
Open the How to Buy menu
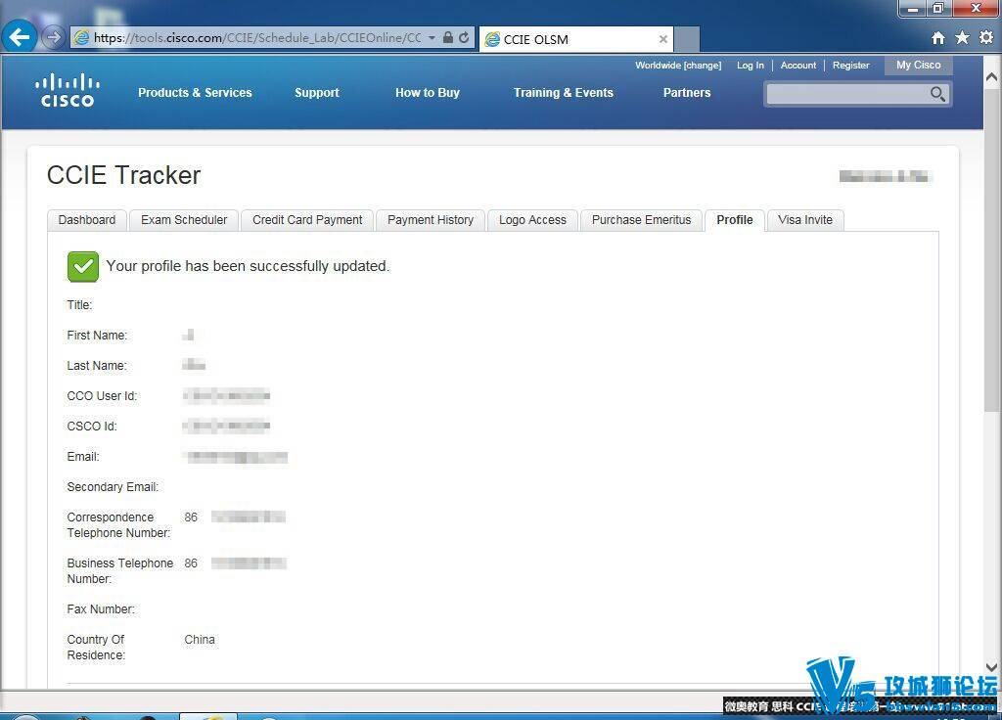pyautogui.click(x=428, y=93)
